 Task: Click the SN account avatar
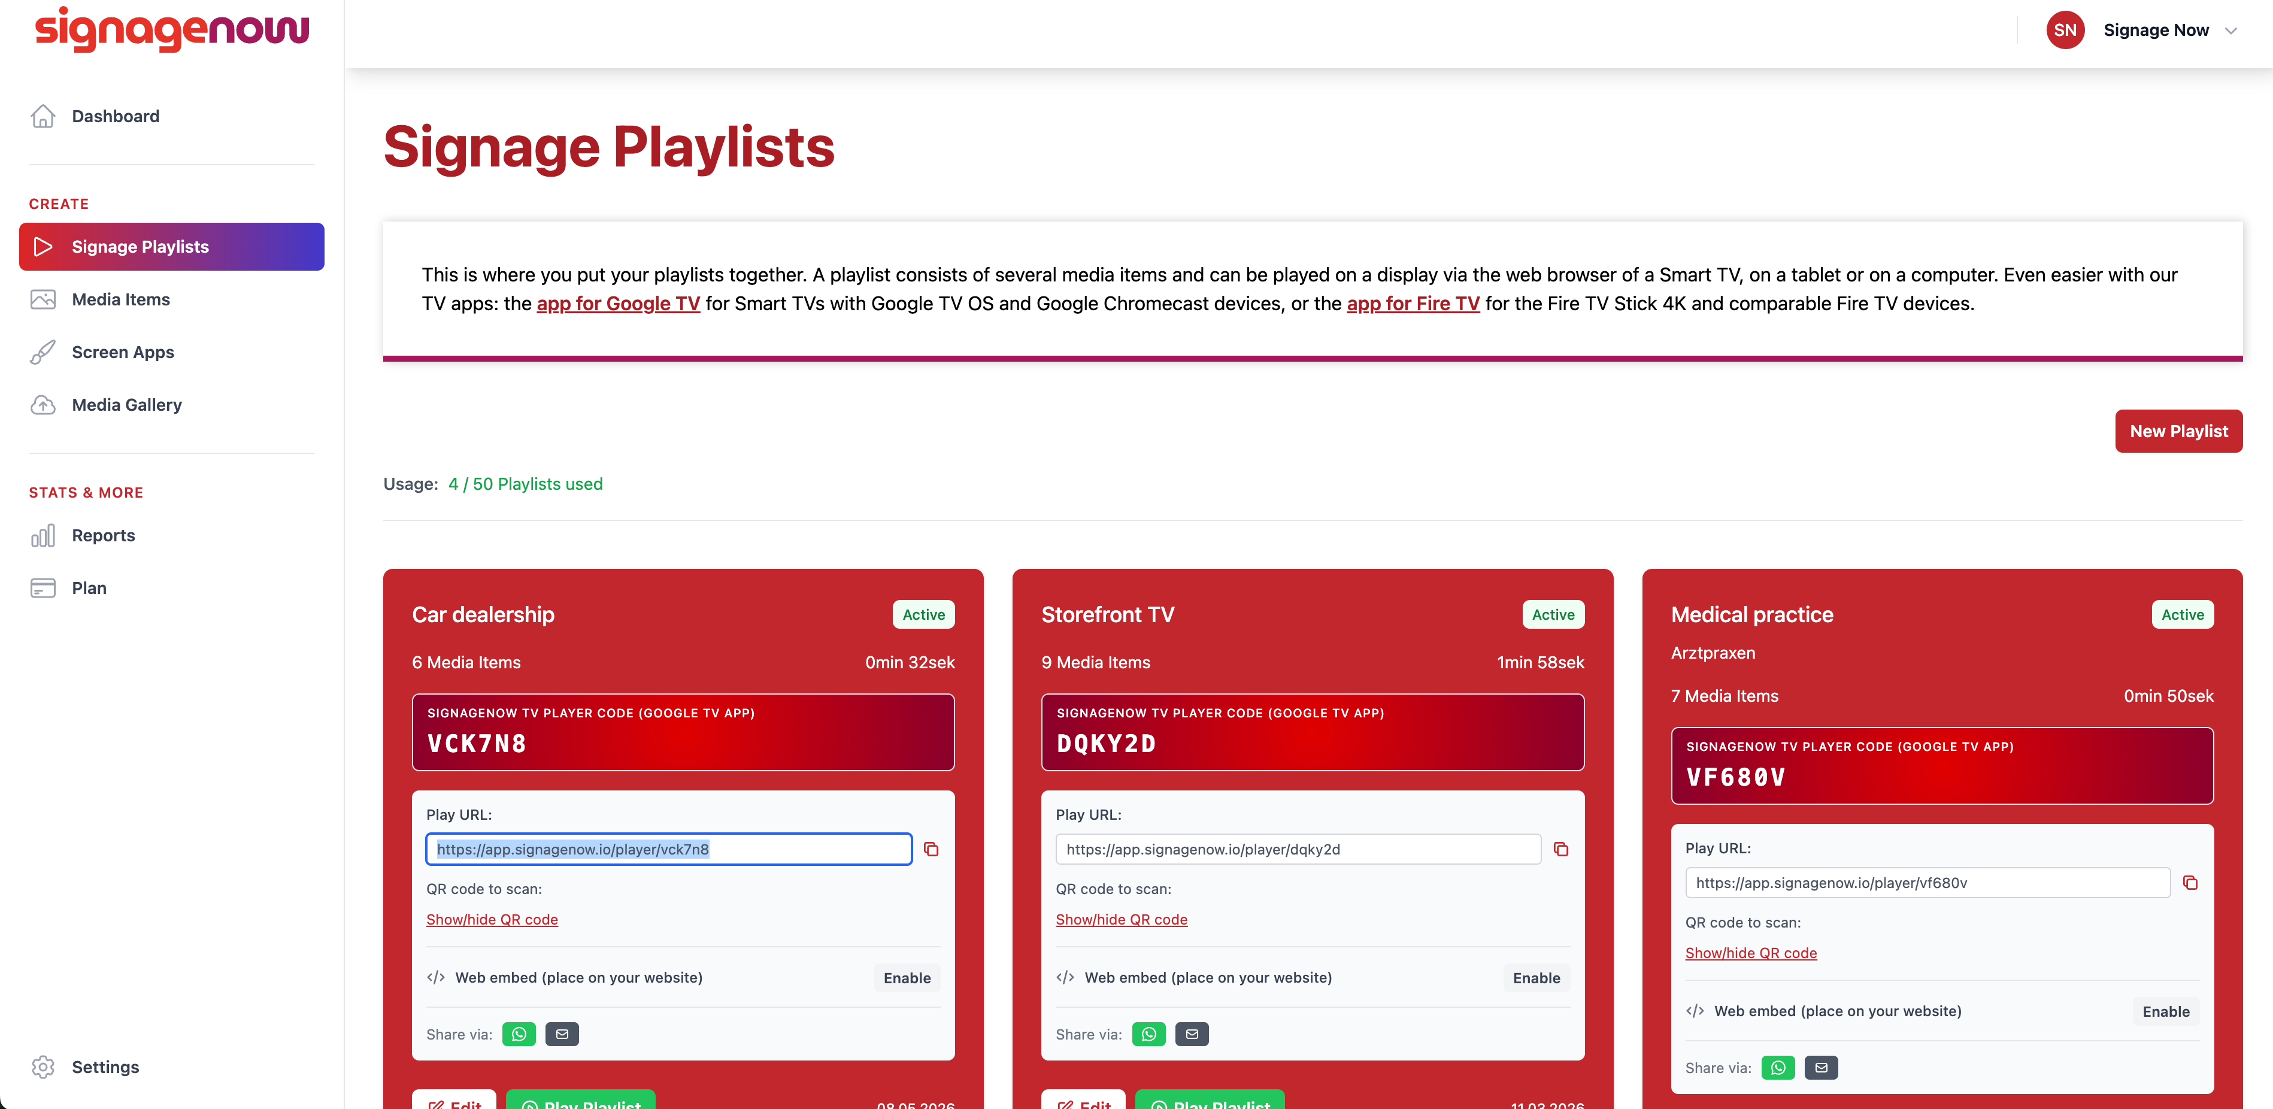[2065, 30]
